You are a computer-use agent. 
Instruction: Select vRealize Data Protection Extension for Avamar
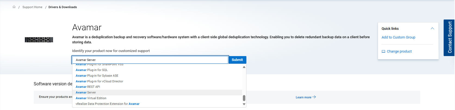point(107,104)
